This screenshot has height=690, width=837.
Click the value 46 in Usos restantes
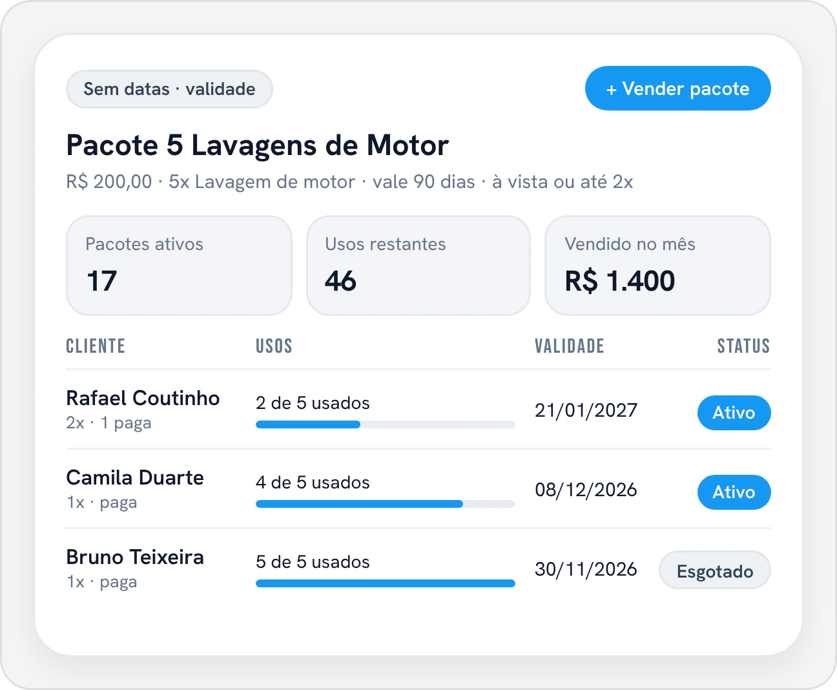(x=340, y=281)
